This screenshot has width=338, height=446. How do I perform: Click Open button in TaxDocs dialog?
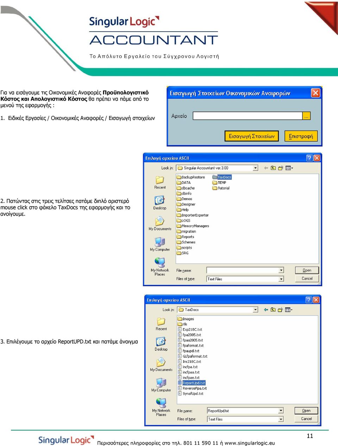[x=306, y=410]
